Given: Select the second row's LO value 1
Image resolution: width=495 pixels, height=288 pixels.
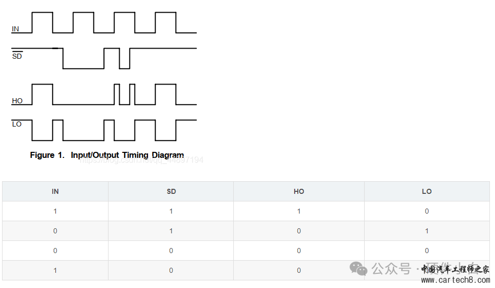Looking at the screenshot, I should click(427, 231).
